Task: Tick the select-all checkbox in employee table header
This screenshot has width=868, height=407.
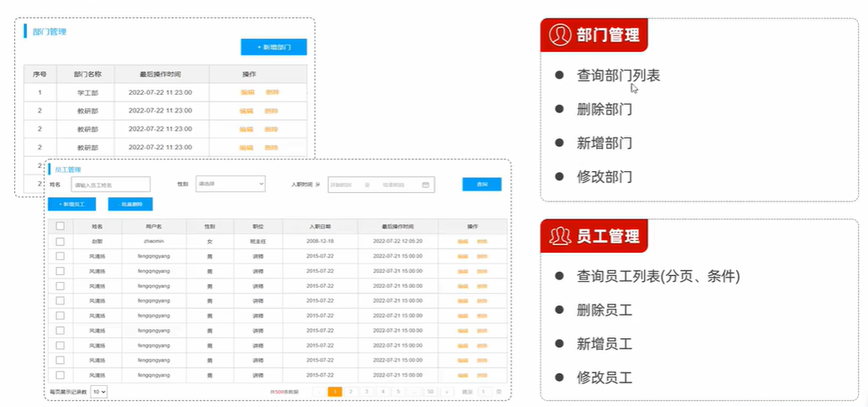Action: pyautogui.click(x=60, y=226)
